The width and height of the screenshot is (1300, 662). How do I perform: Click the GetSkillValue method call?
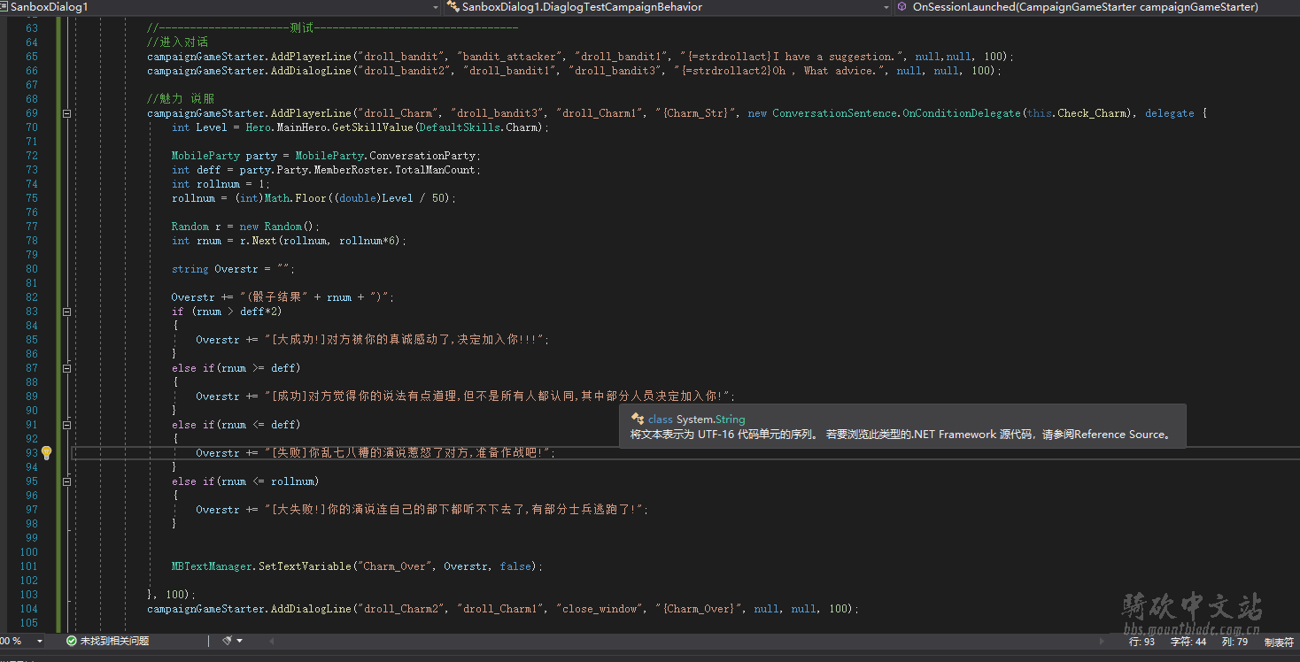click(374, 127)
